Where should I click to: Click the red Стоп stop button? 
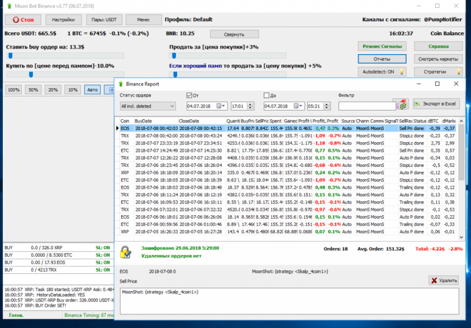click(23, 20)
